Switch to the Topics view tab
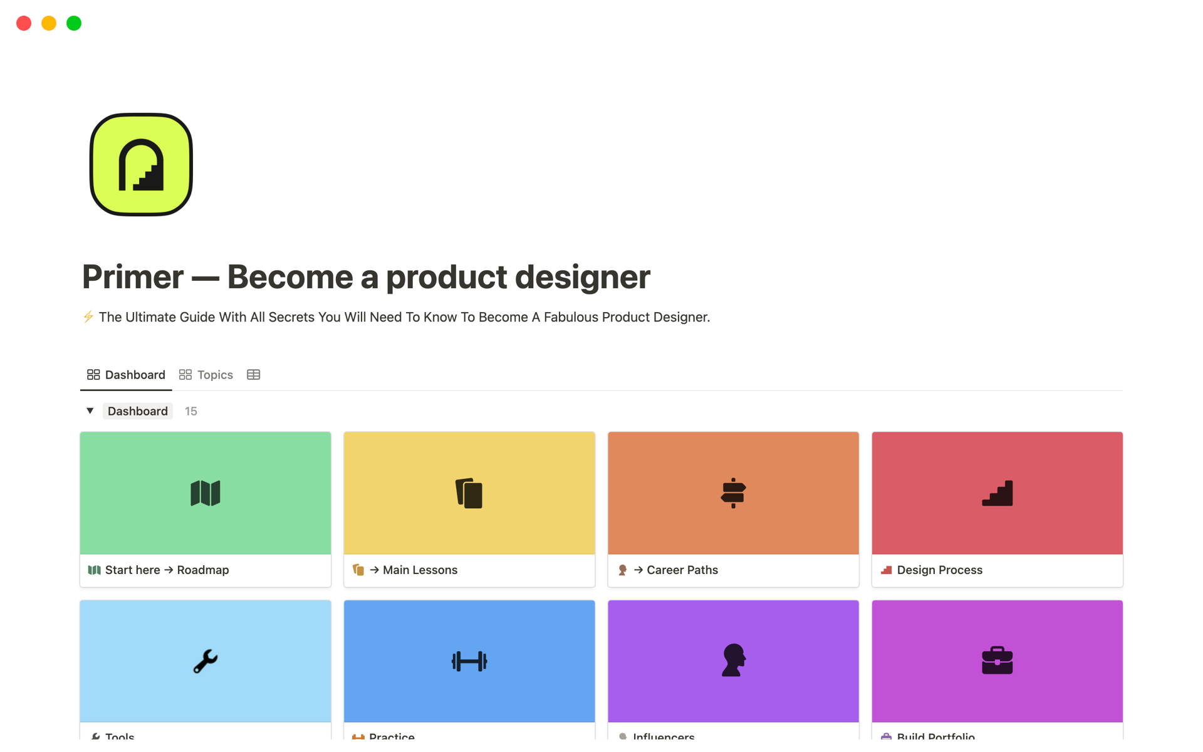Image resolution: width=1203 pixels, height=752 pixels. pos(206,375)
